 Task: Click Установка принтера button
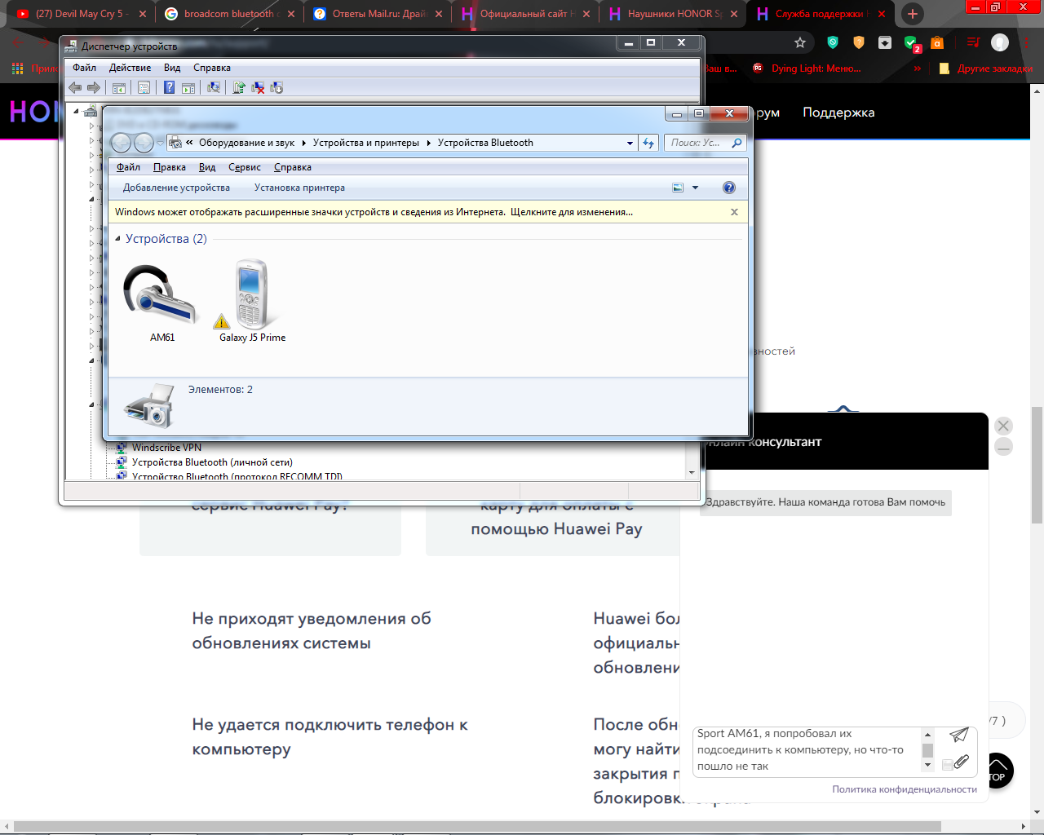coord(299,188)
